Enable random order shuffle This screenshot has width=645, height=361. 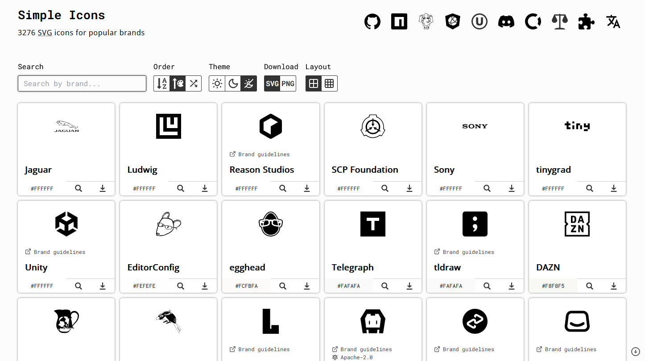194,83
